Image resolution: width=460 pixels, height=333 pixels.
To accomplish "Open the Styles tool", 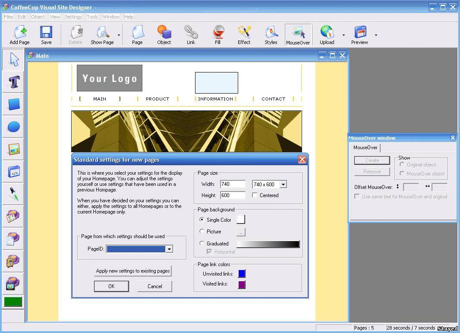I will [x=271, y=35].
